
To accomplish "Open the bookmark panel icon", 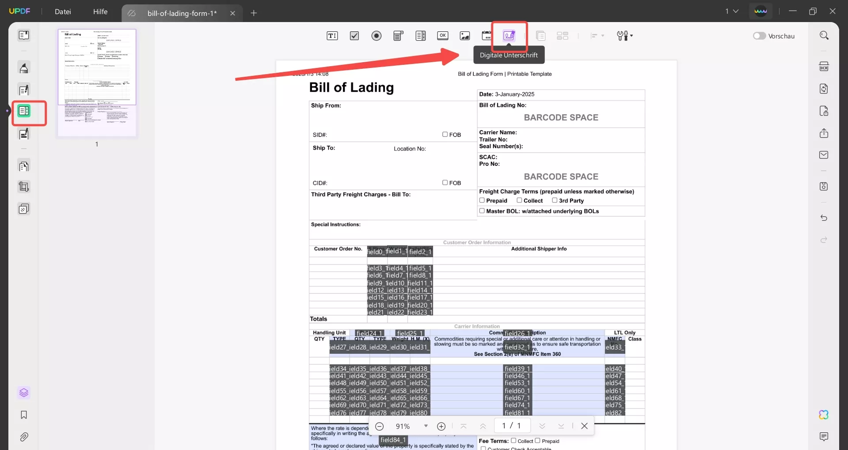I will coord(24,415).
